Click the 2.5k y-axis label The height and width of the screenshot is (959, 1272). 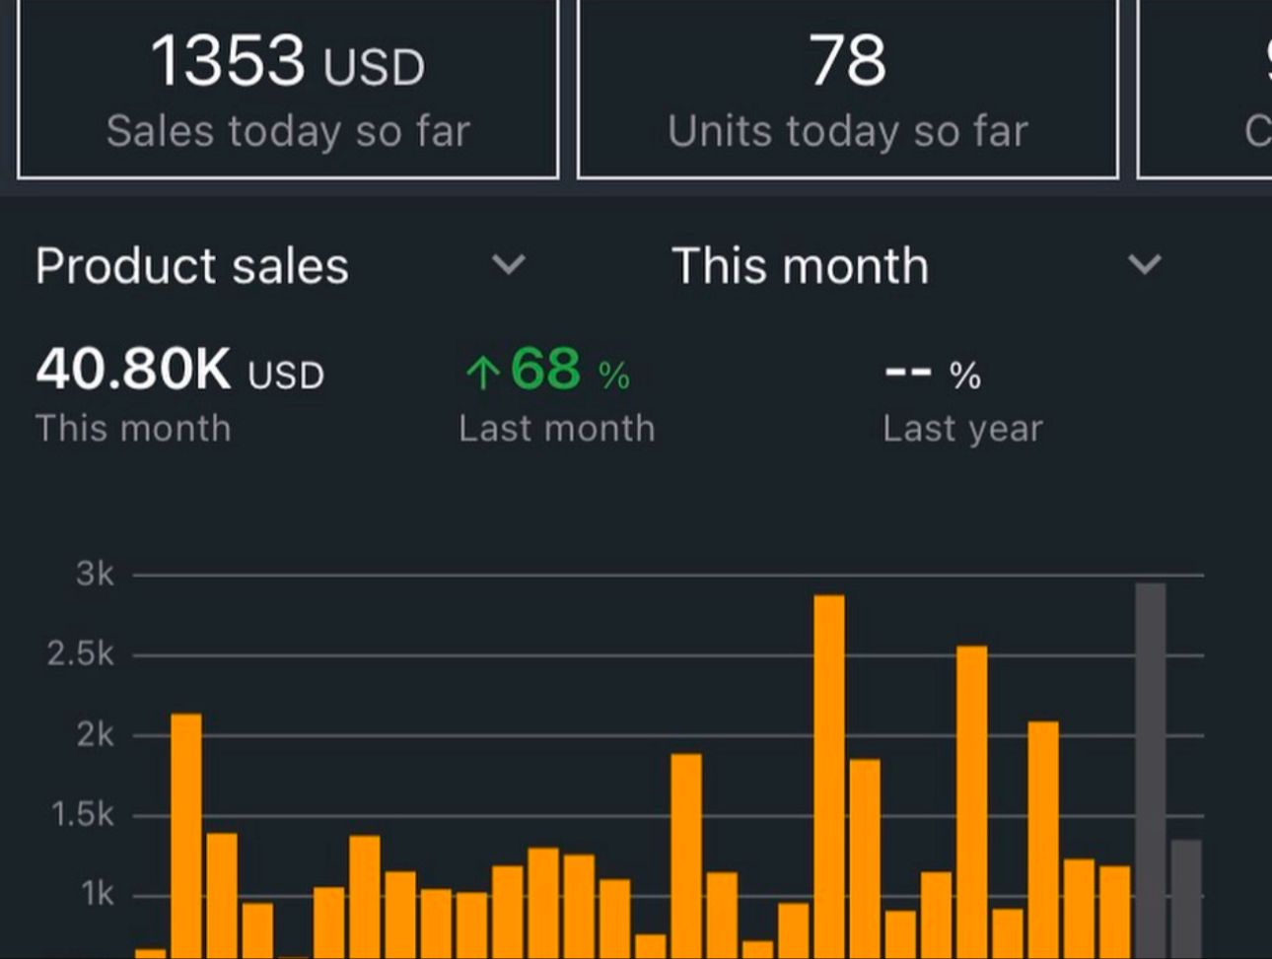[81, 654]
